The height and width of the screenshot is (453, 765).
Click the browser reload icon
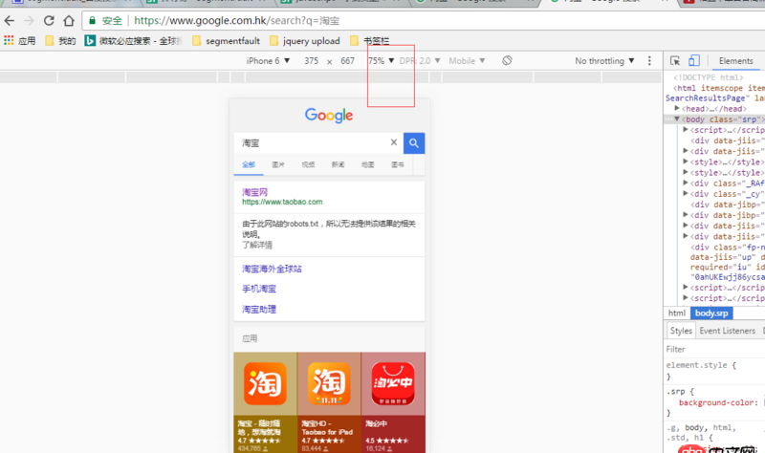click(50, 20)
